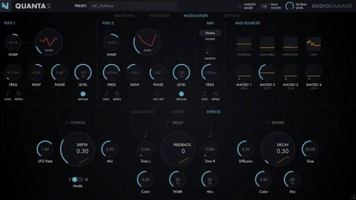
Task: Click the FLFO 1 Freq knob
Action: click(x=13, y=73)
